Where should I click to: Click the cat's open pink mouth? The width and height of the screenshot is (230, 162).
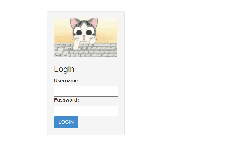point(84,38)
